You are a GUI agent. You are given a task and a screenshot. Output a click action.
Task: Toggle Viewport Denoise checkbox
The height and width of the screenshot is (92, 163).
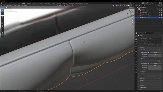(x=141, y=59)
